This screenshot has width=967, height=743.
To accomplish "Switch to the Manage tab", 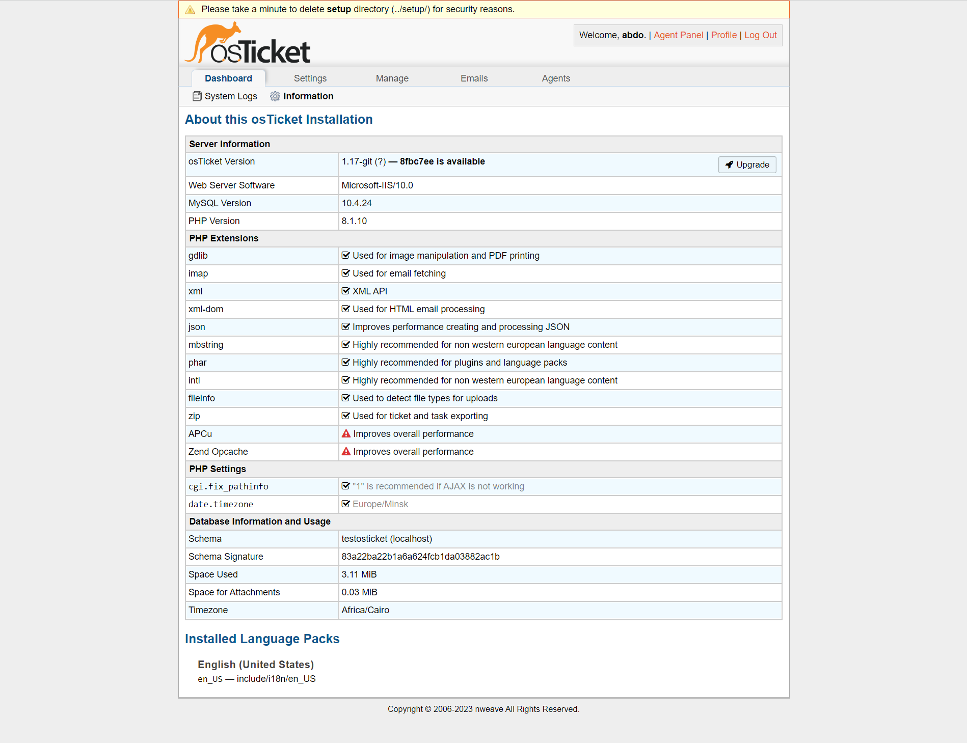I will click(392, 78).
